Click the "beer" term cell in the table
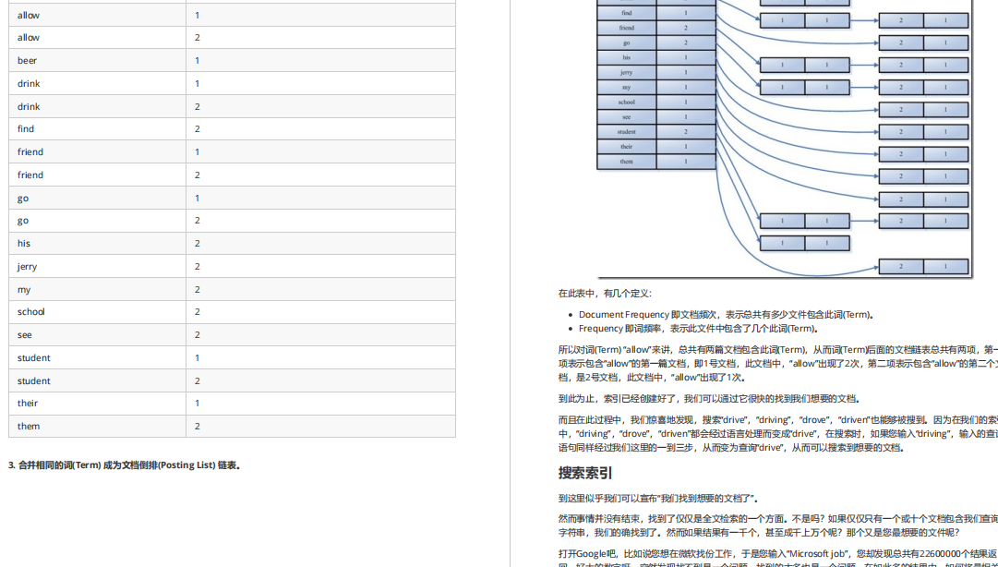This screenshot has height=567, width=998. (x=97, y=60)
